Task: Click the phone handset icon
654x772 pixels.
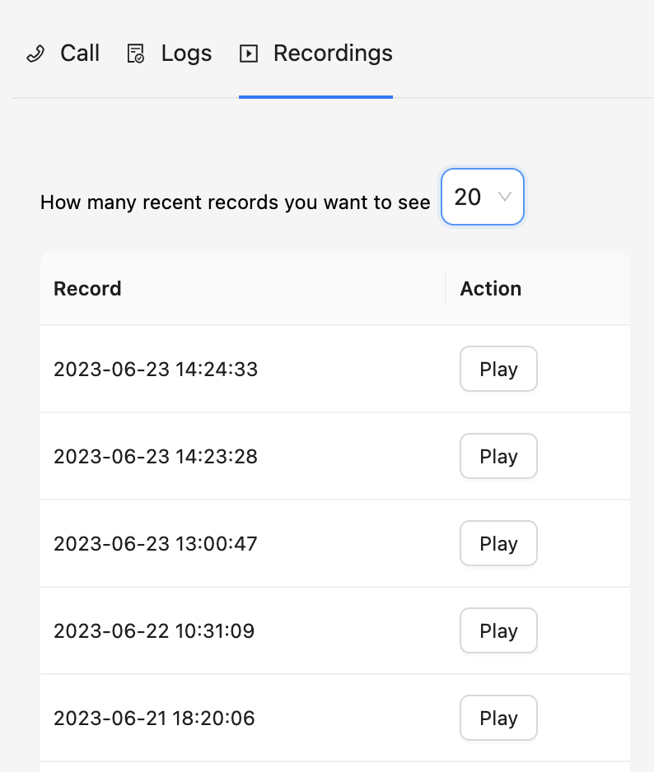Action: point(35,54)
